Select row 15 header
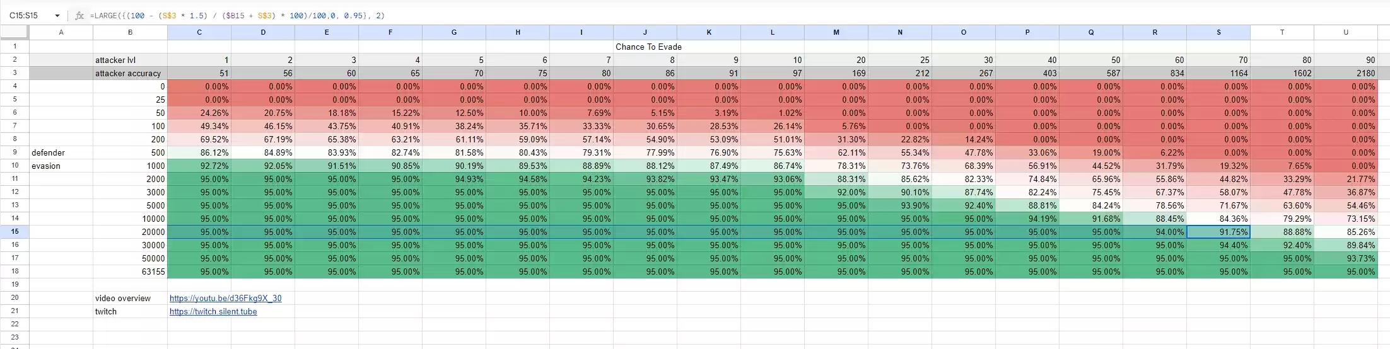Screen dimensions: 1390x349 [15, 232]
